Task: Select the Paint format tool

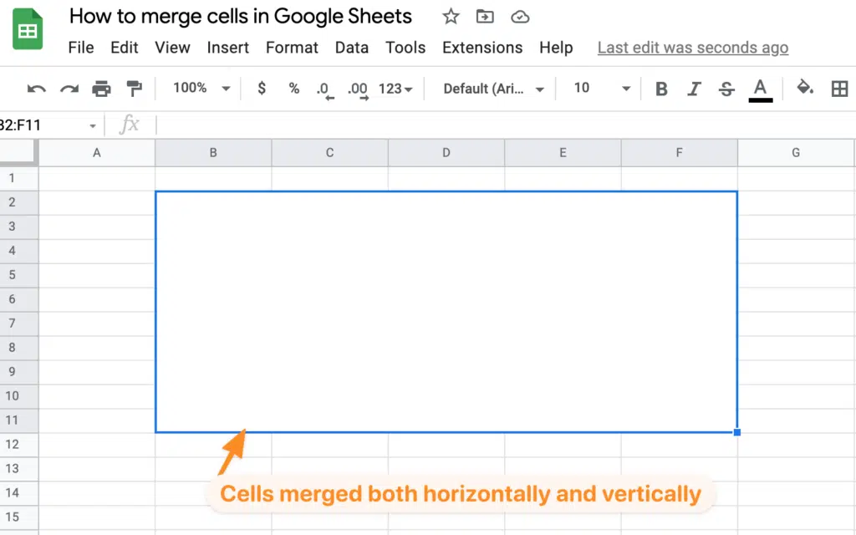Action: 134,89
